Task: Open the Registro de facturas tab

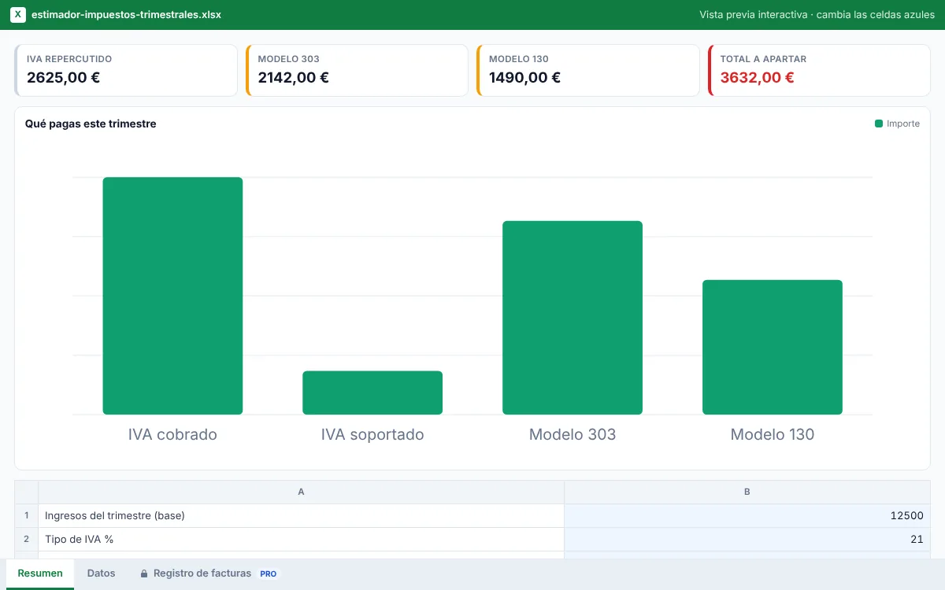Action: [209, 573]
